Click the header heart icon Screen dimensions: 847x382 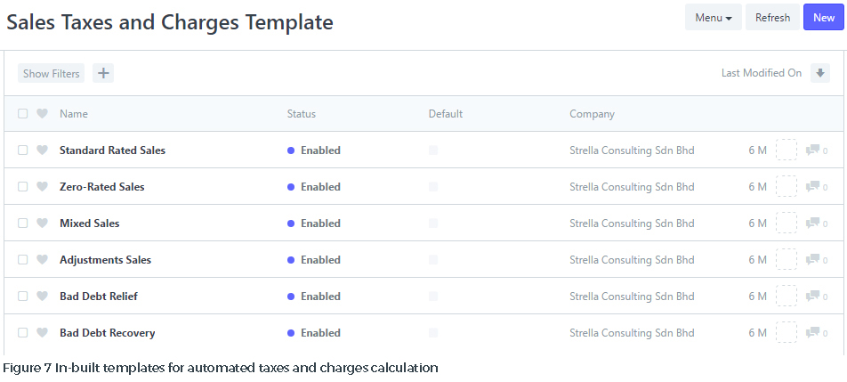pyautogui.click(x=42, y=113)
